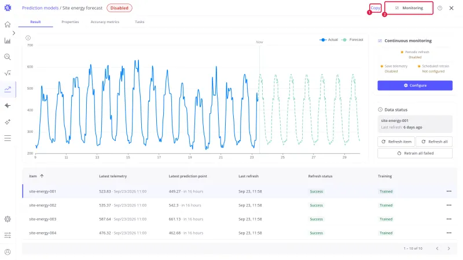Image resolution: width=463 pixels, height=260 pixels.
Task: Select the site-energy-002 table row
Action: click(x=240, y=205)
